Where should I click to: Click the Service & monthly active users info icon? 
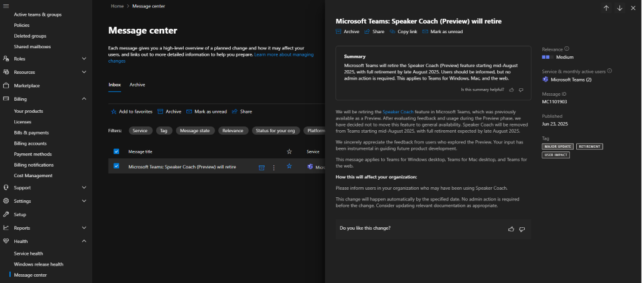coord(609,71)
